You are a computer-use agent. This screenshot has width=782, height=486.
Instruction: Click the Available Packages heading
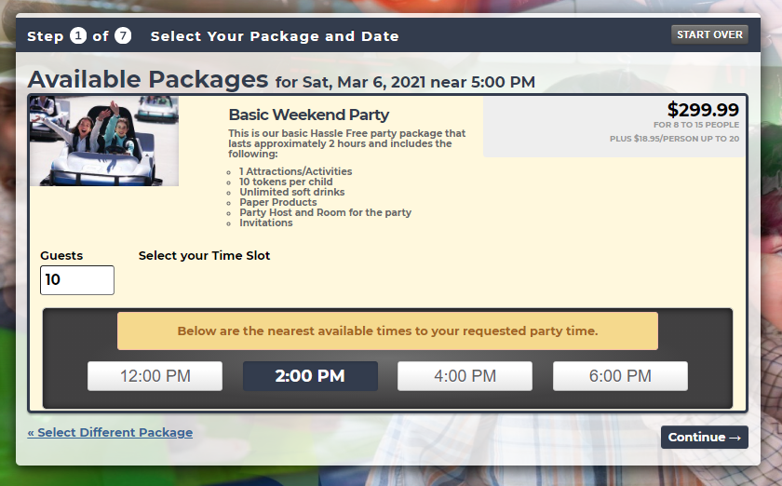(x=148, y=79)
